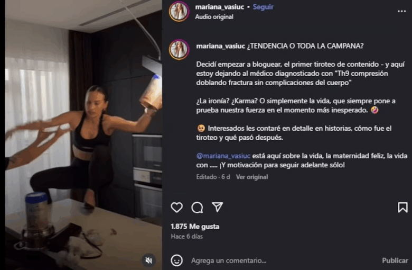Focus the Agrega un comentario field

click(x=284, y=260)
